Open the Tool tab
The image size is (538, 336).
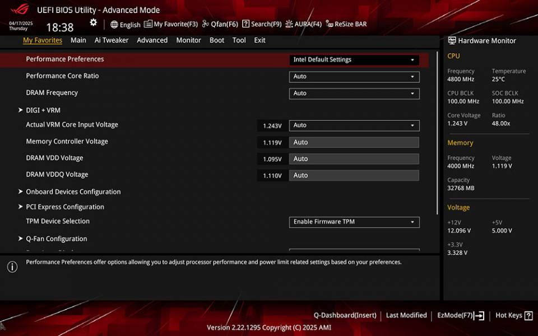[239, 40]
